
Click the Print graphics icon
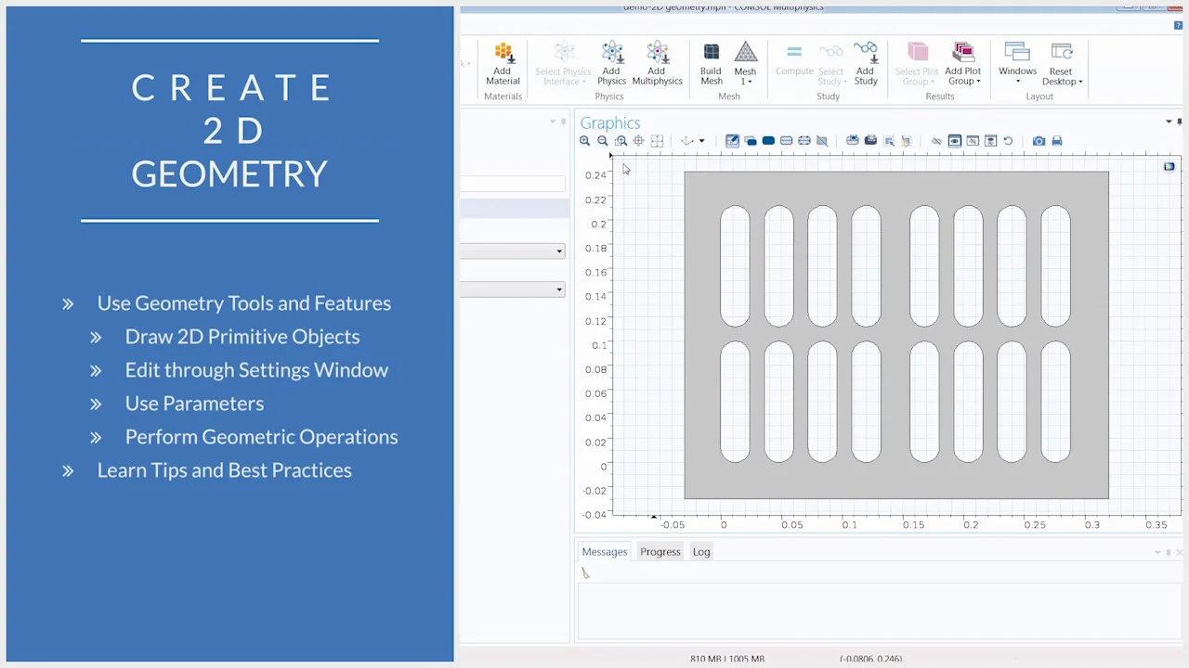(1057, 141)
